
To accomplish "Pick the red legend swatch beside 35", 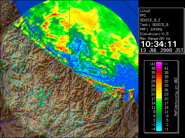I will (x=159, y=73).
